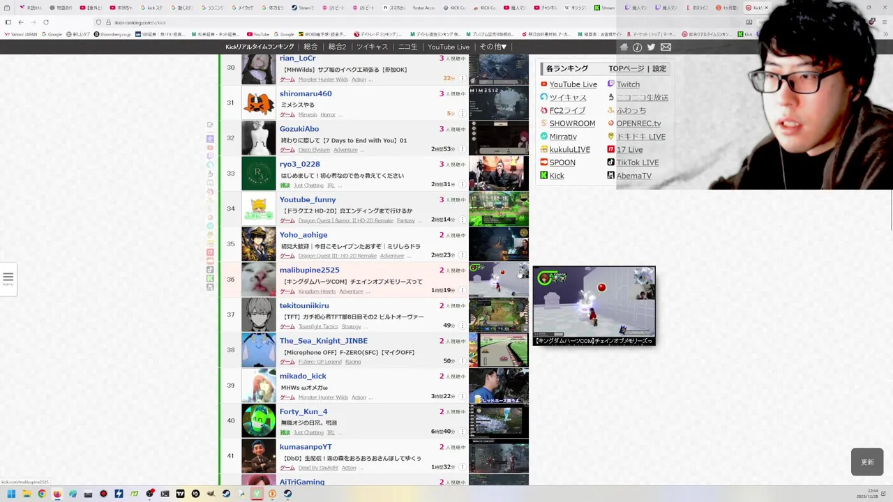
Task: Open SHOWROOM ranking link
Action: [572, 123]
